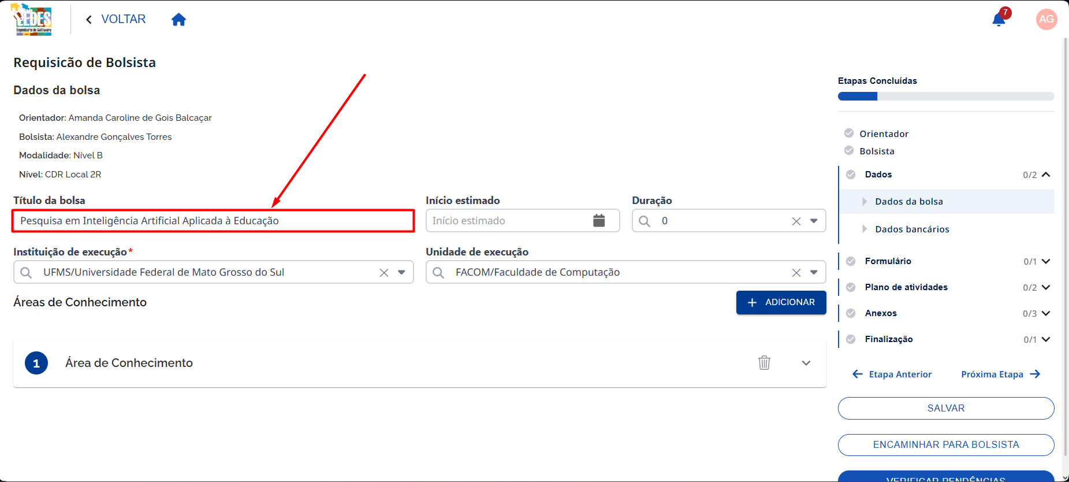Select Dados da bolsa step item

click(909, 202)
